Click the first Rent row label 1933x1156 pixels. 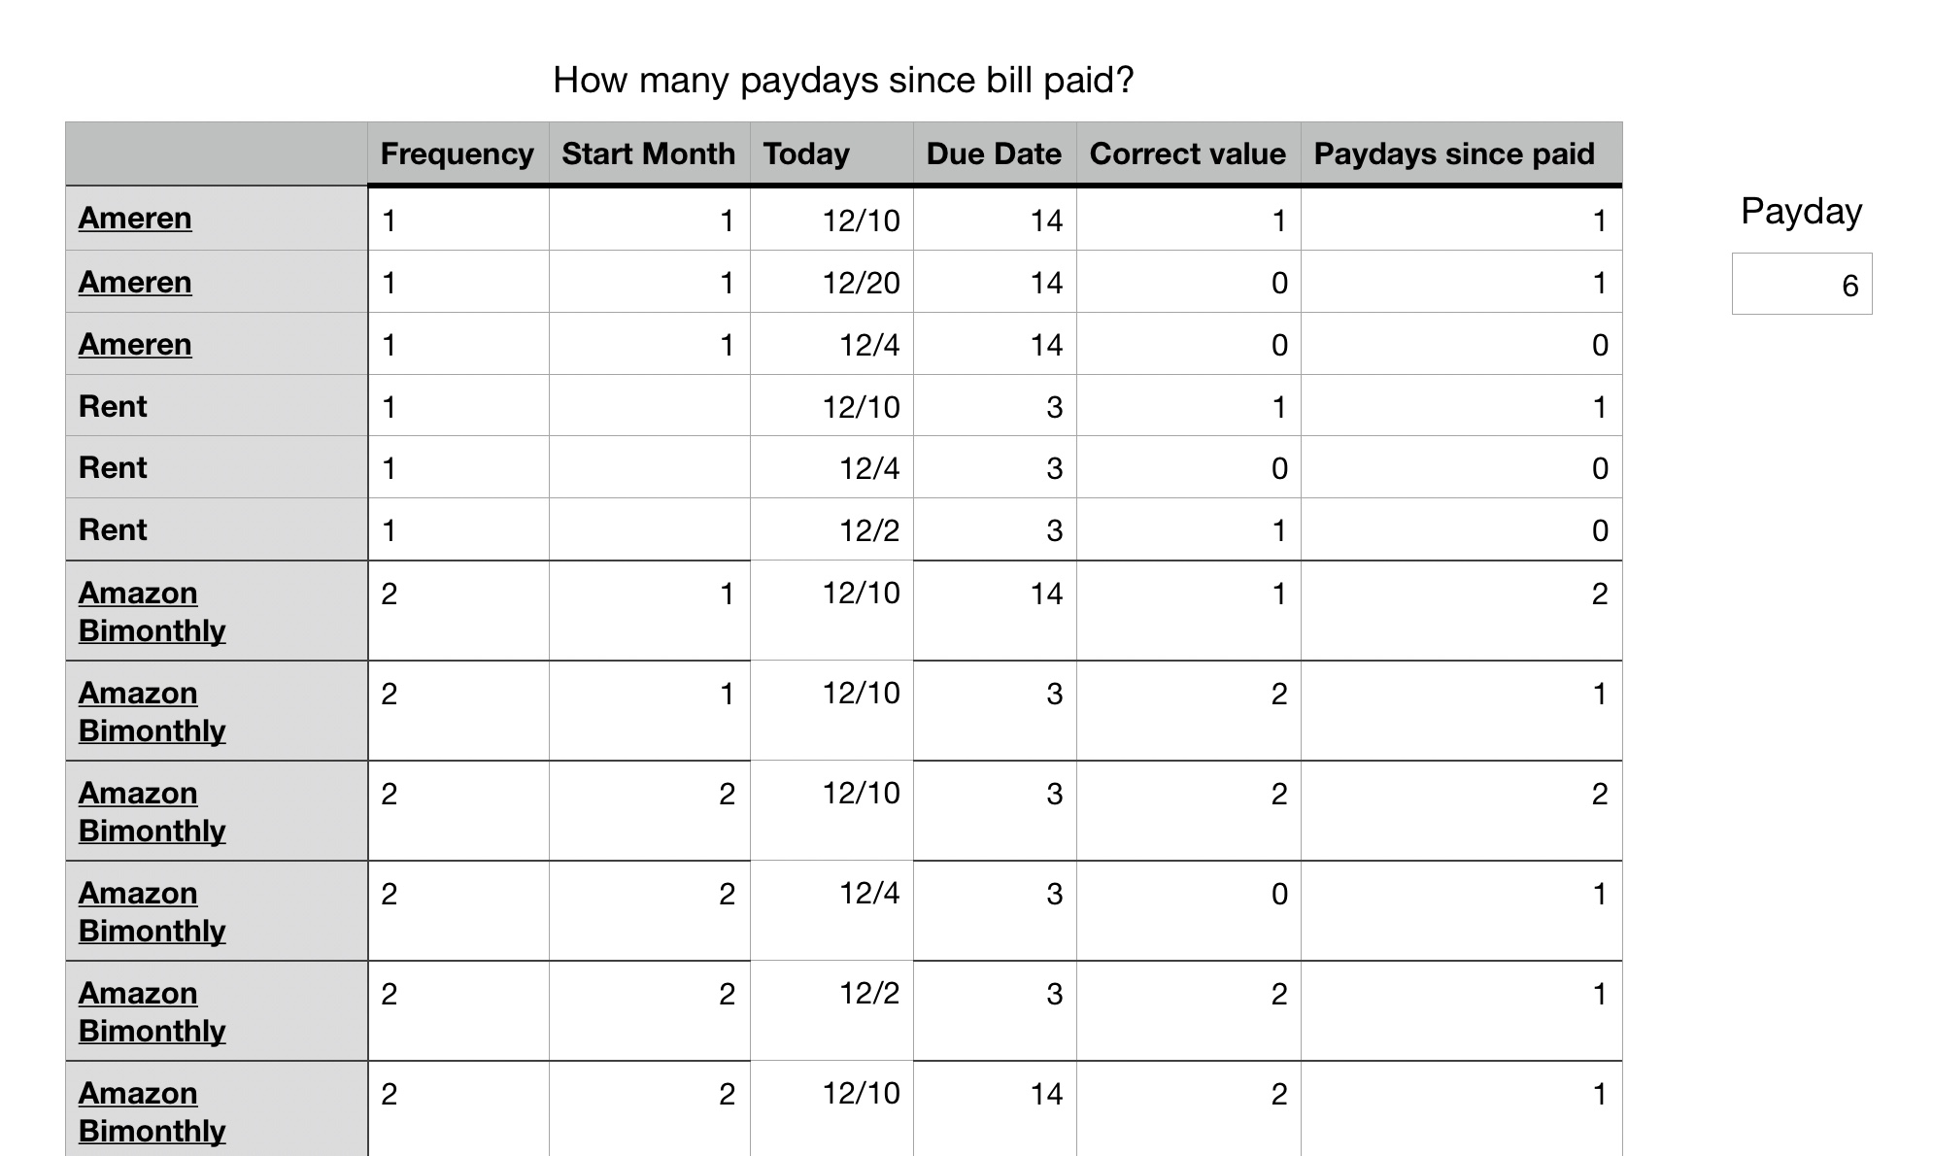[113, 406]
